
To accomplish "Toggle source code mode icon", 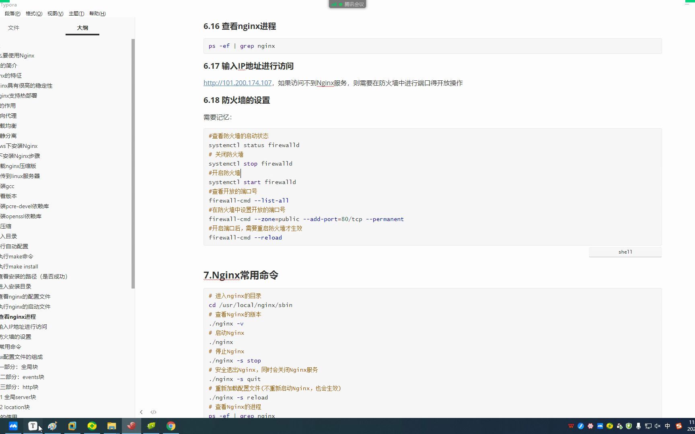I will 153,412.
